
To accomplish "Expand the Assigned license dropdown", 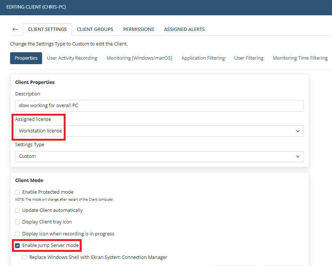I will tap(159, 131).
